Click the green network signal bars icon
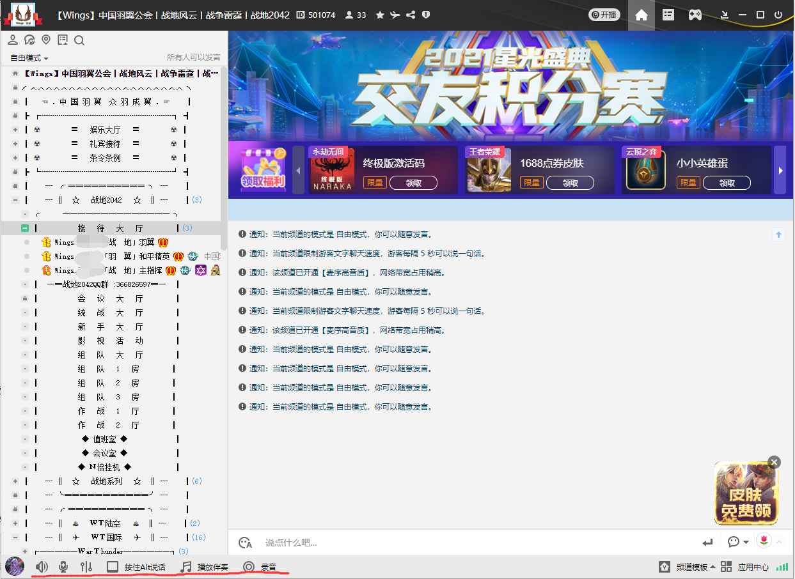Screen dimensions: 795x579 point(782,567)
